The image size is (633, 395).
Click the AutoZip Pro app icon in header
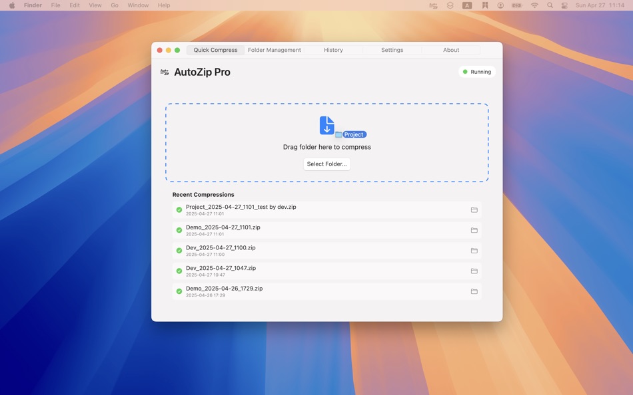(x=164, y=72)
